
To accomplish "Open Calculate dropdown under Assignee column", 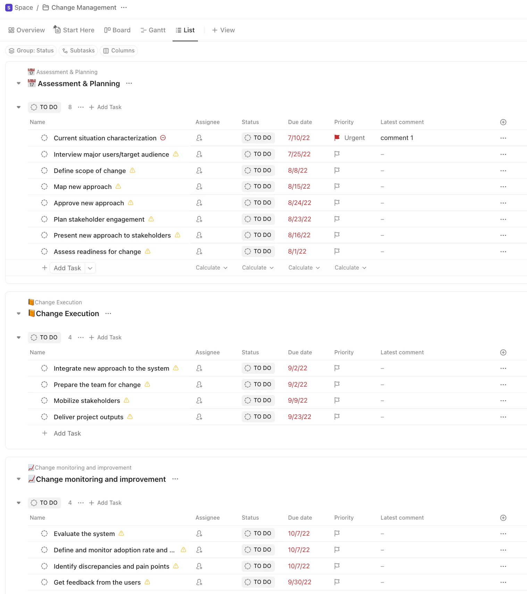I will coord(212,268).
